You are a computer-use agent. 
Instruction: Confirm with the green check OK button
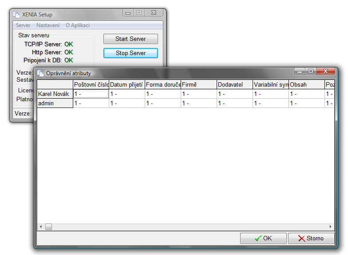tap(263, 238)
